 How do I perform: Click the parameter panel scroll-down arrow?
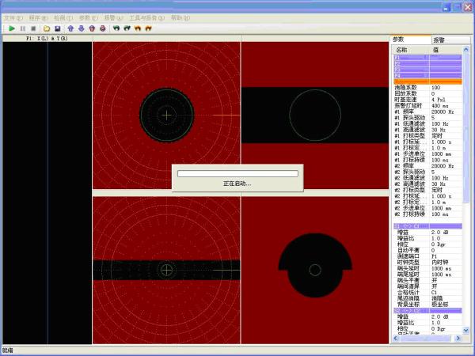[466, 330]
